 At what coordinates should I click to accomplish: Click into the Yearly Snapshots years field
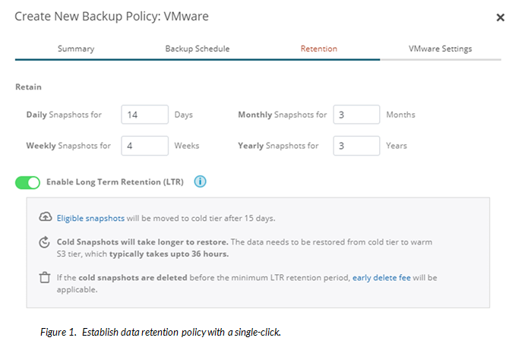(356, 146)
